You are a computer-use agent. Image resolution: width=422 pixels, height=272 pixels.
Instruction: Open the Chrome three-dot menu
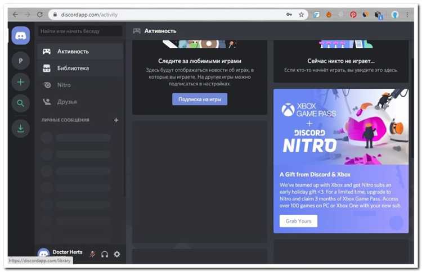tap(407, 15)
